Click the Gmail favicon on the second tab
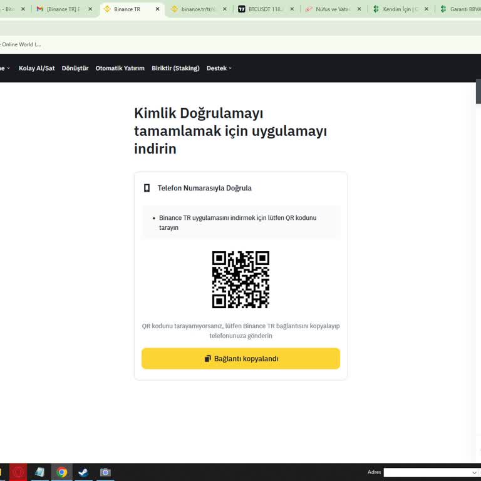481x481 pixels. (40, 9)
